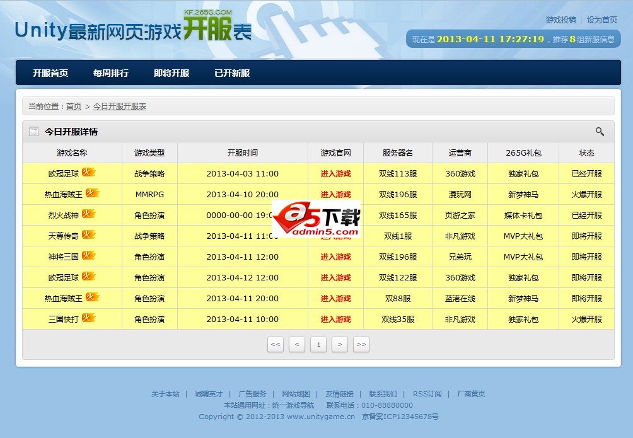Click the 状态 column header
Viewport: 633px width, 438px height.
[x=586, y=153]
